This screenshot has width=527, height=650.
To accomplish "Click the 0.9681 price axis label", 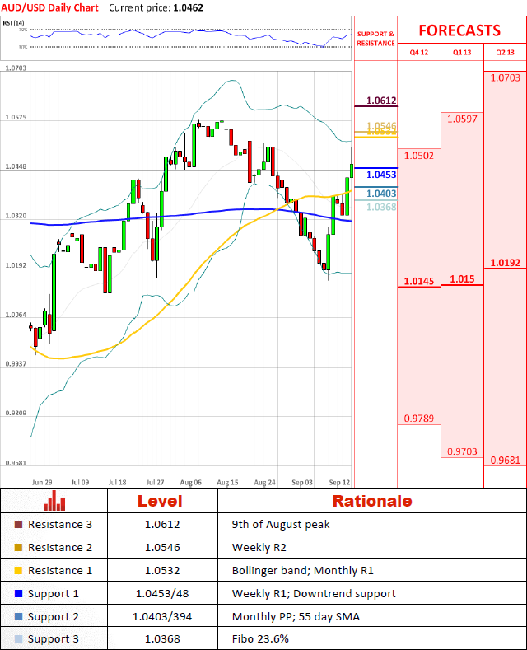I will coord(16,463).
